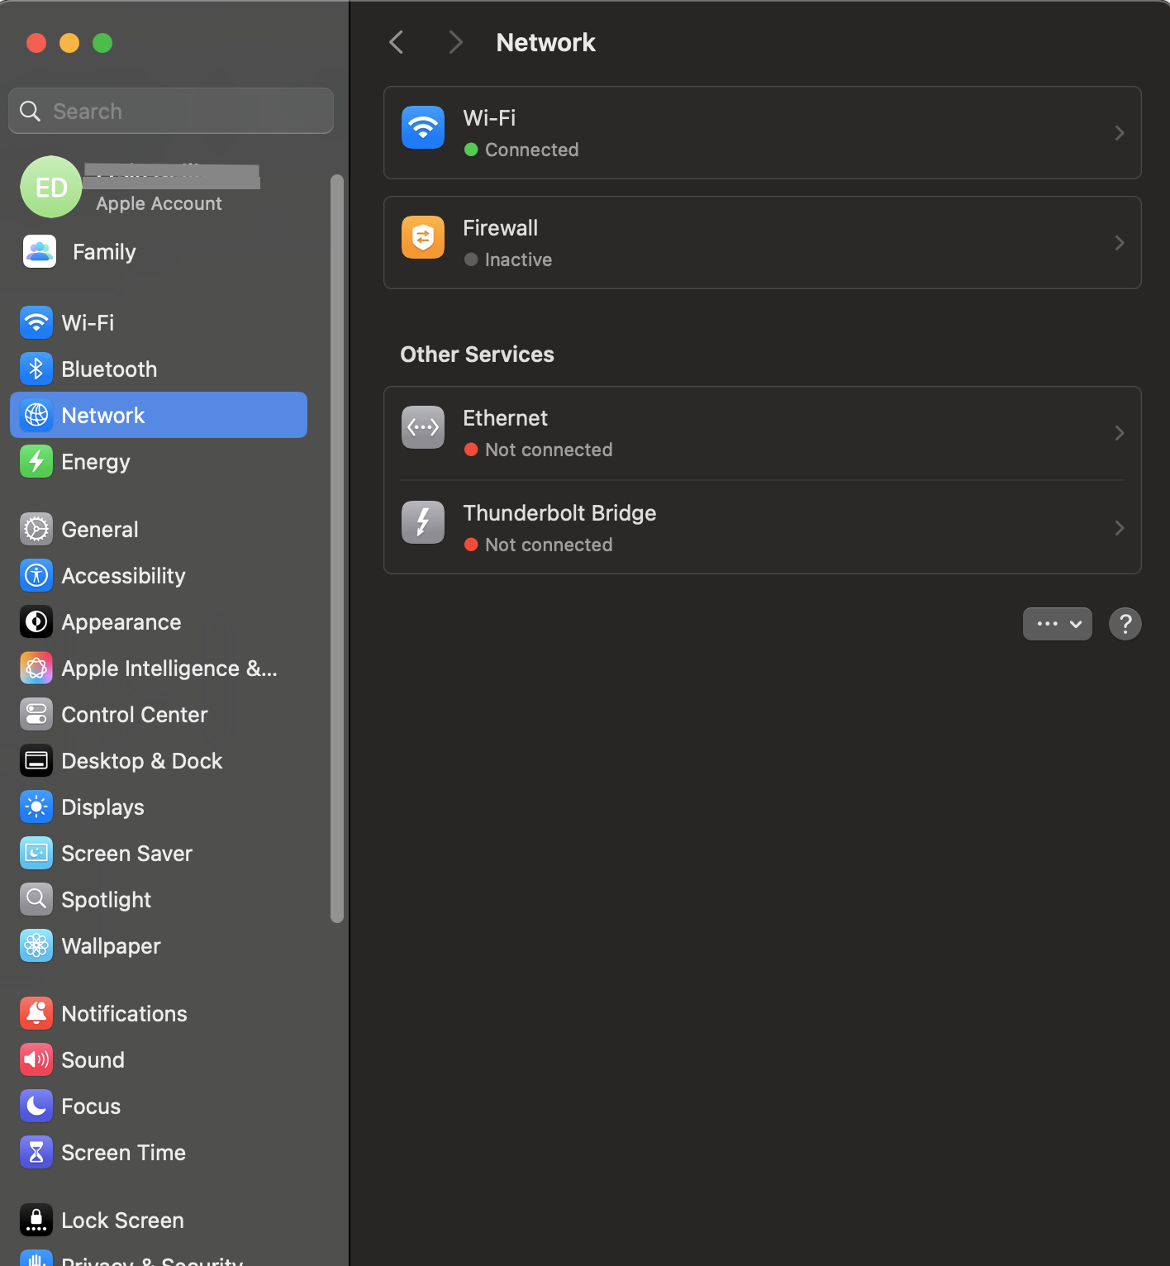Open Thunderbolt Bridge via its chevron

[1120, 528]
